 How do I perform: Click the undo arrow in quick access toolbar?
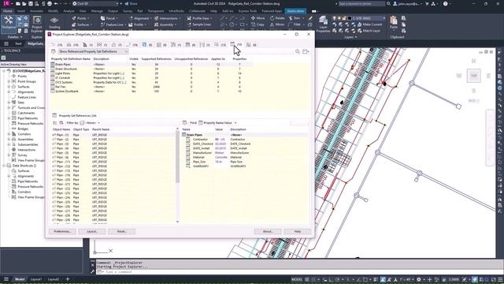point(57,3)
